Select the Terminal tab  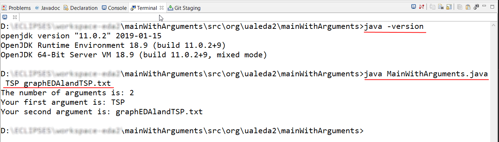[144, 8]
